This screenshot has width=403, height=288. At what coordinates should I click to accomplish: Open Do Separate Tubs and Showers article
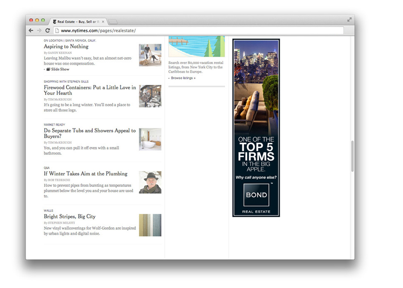90,133
